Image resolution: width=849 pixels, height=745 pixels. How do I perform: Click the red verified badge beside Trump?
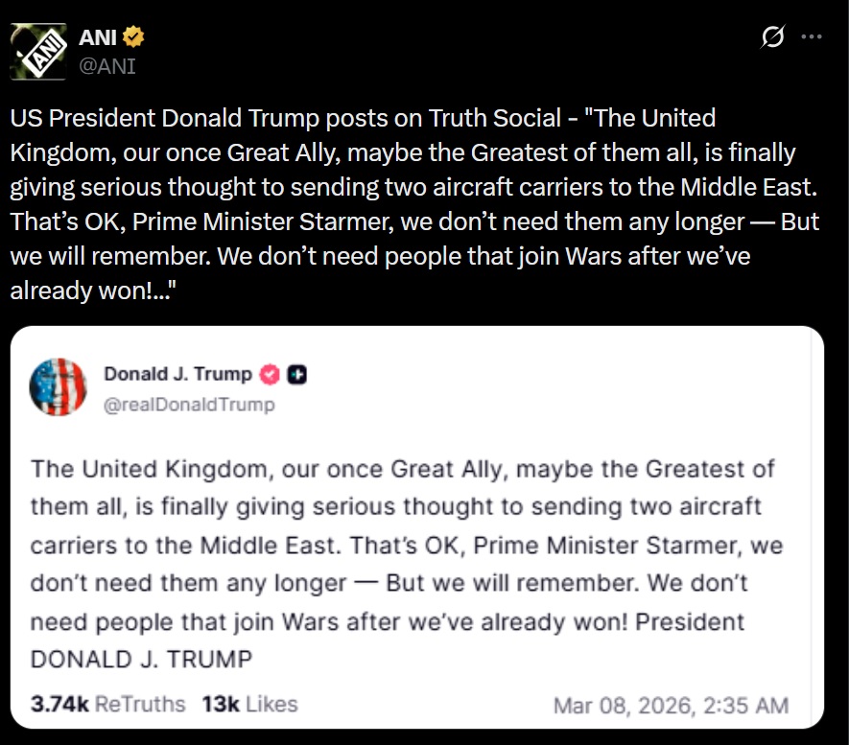coord(272,375)
